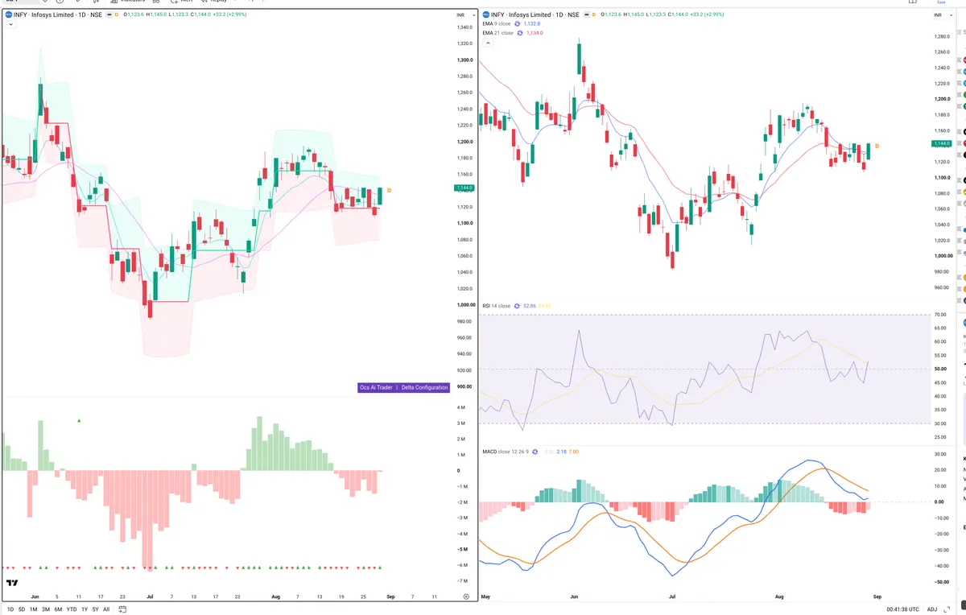This screenshot has width=966, height=615.
Task: Click the EMA 21 value 1,134.0
Action: (535, 33)
